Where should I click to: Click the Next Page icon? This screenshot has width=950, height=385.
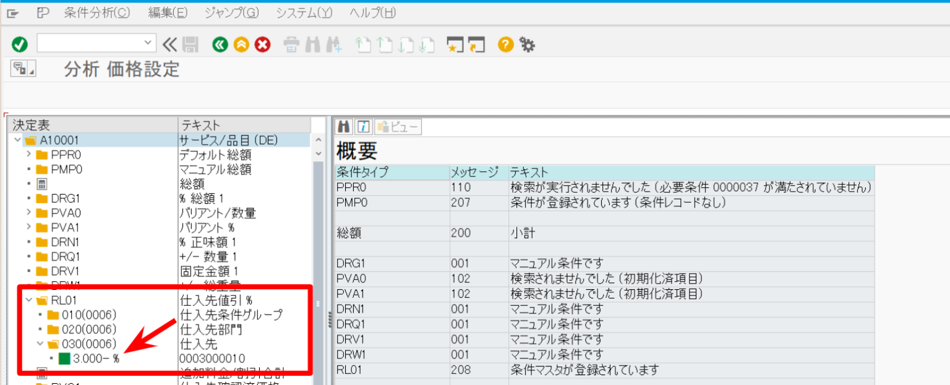pos(406,44)
